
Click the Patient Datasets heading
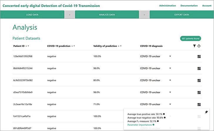click(26, 38)
